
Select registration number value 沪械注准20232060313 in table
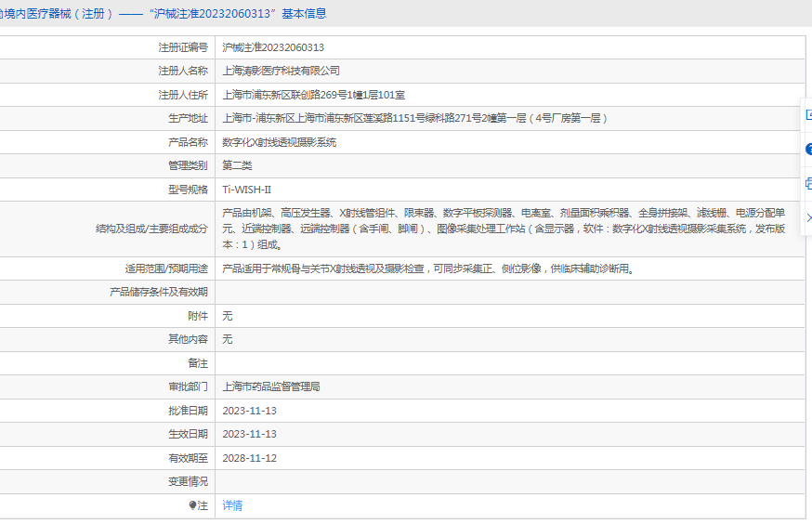(273, 47)
